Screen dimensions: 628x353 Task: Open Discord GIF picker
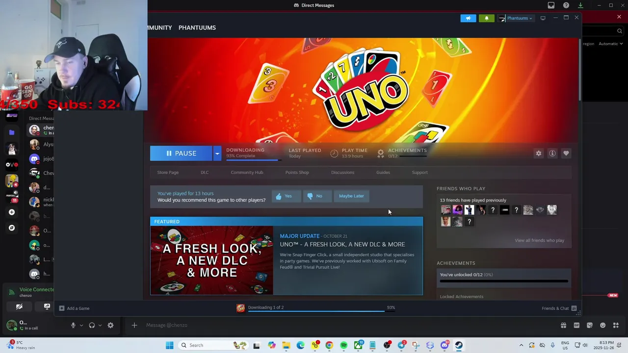[x=576, y=325]
